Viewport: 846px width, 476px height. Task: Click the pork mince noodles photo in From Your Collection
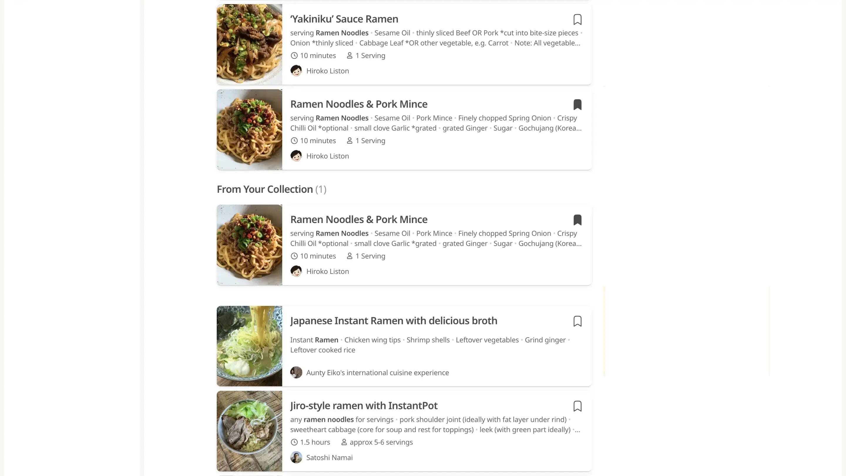[x=249, y=245]
